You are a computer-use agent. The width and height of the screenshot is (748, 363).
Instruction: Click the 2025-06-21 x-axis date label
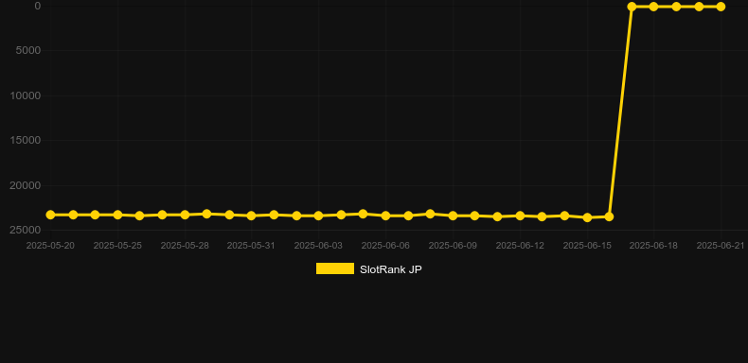click(721, 246)
